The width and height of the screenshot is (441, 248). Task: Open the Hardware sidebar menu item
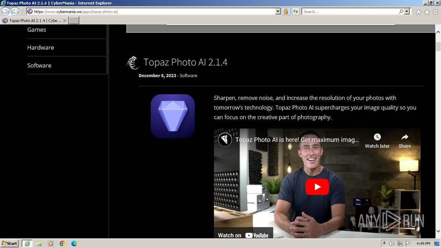coord(41,48)
